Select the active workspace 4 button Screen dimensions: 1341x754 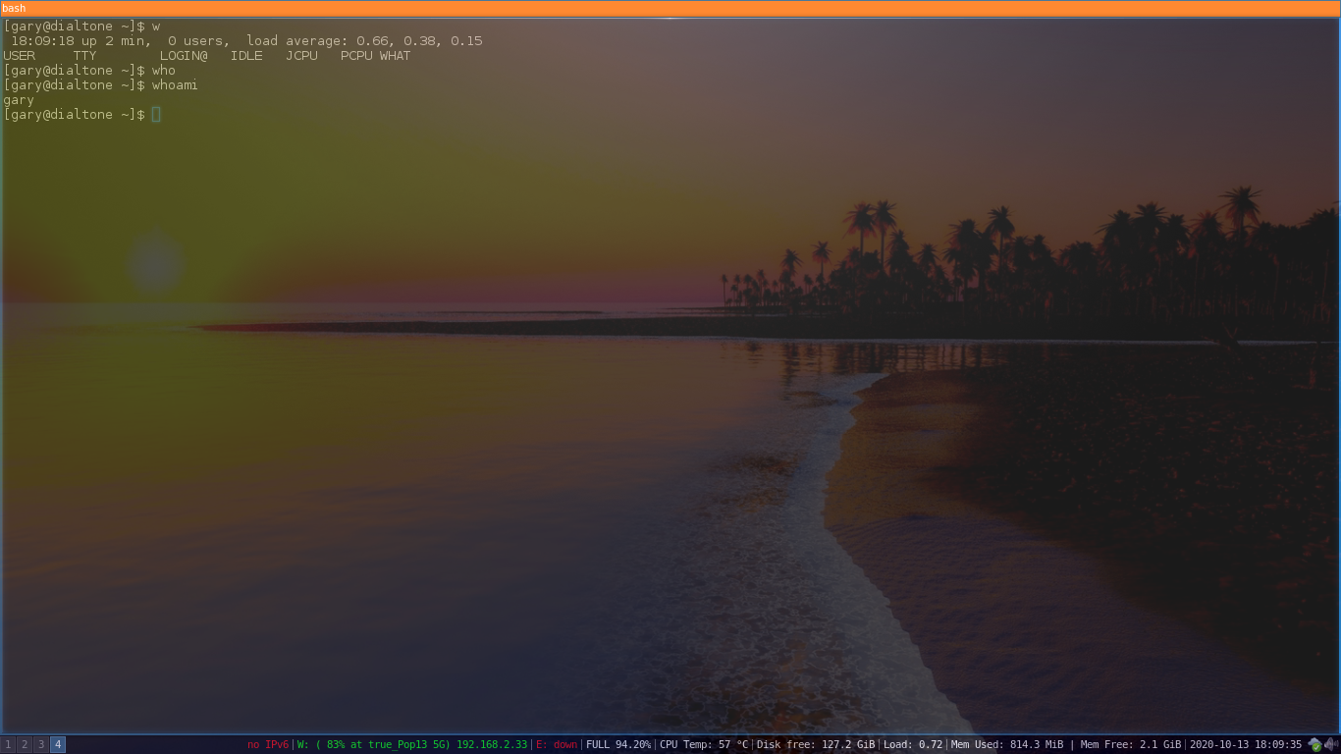click(x=58, y=745)
